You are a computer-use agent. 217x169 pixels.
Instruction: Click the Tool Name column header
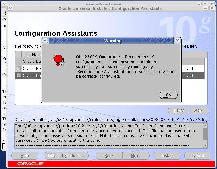31,55
